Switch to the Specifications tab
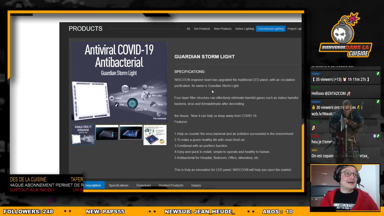 (x=118, y=185)
